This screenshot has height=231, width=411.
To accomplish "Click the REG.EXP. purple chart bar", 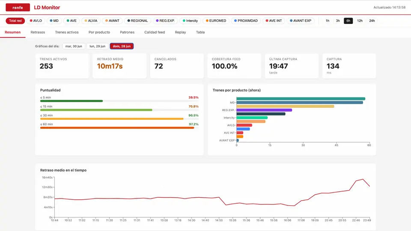I will click(264, 110).
